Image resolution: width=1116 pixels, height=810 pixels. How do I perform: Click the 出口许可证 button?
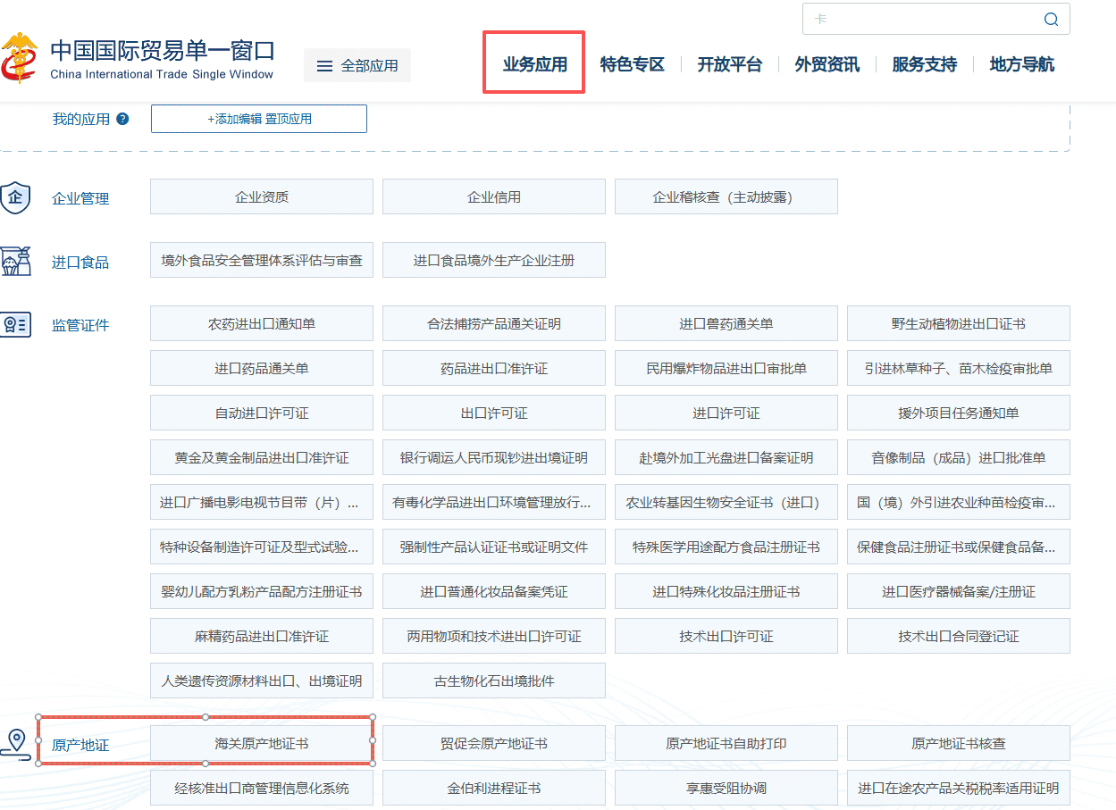493,412
